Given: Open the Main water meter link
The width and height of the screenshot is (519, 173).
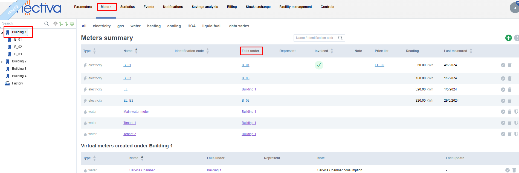Looking at the screenshot, I should pyautogui.click(x=136, y=112).
